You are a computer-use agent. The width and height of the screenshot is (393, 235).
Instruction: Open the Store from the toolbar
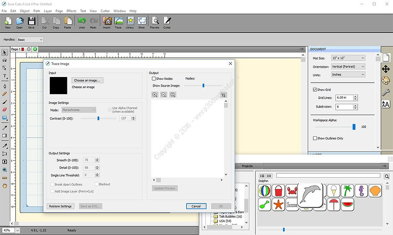click(142, 23)
